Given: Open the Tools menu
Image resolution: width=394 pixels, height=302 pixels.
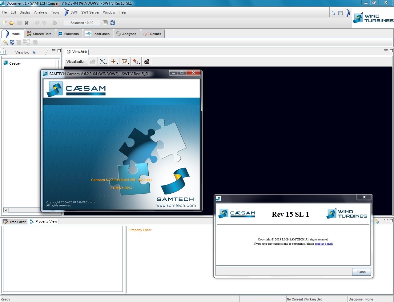Looking at the screenshot, I should (55, 12).
